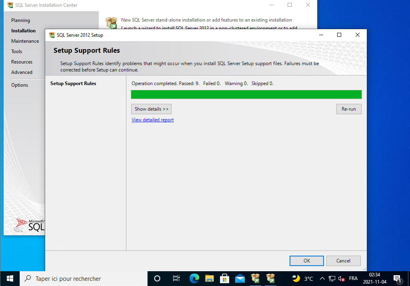Maximize the SQL Server Installation Center window

point(290,5)
